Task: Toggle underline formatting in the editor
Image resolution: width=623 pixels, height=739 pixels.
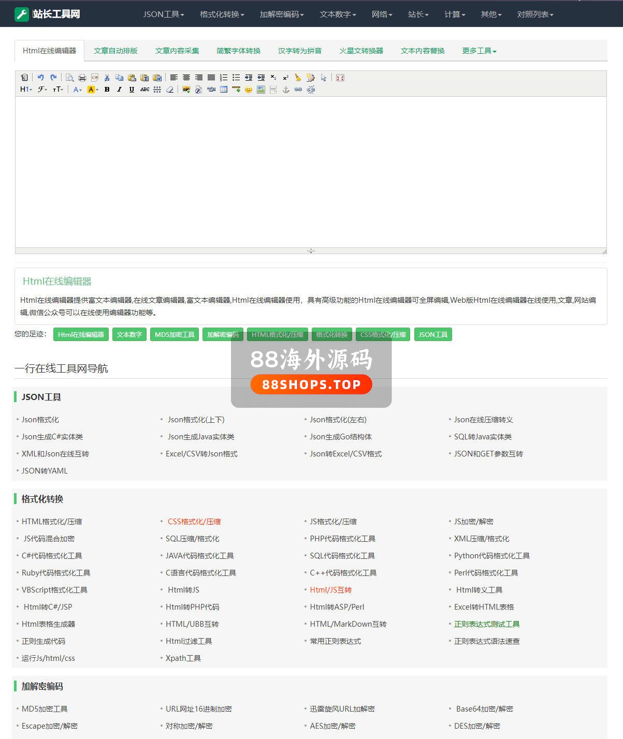Action: 132,90
